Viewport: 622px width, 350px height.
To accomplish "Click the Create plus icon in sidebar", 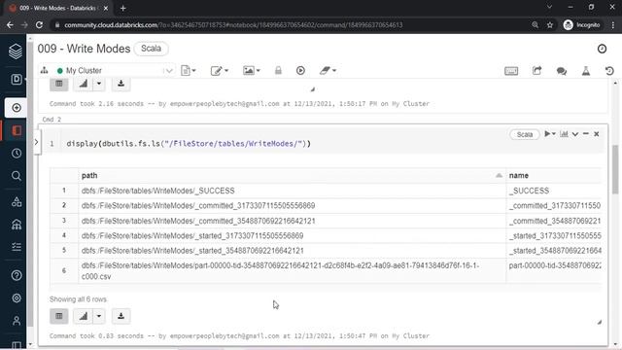I will [x=17, y=108].
